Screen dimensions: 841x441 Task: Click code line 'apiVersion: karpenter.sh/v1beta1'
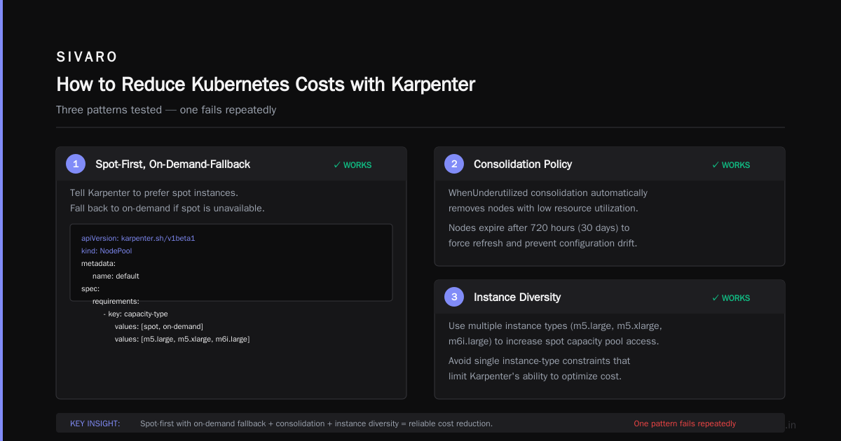coord(138,238)
